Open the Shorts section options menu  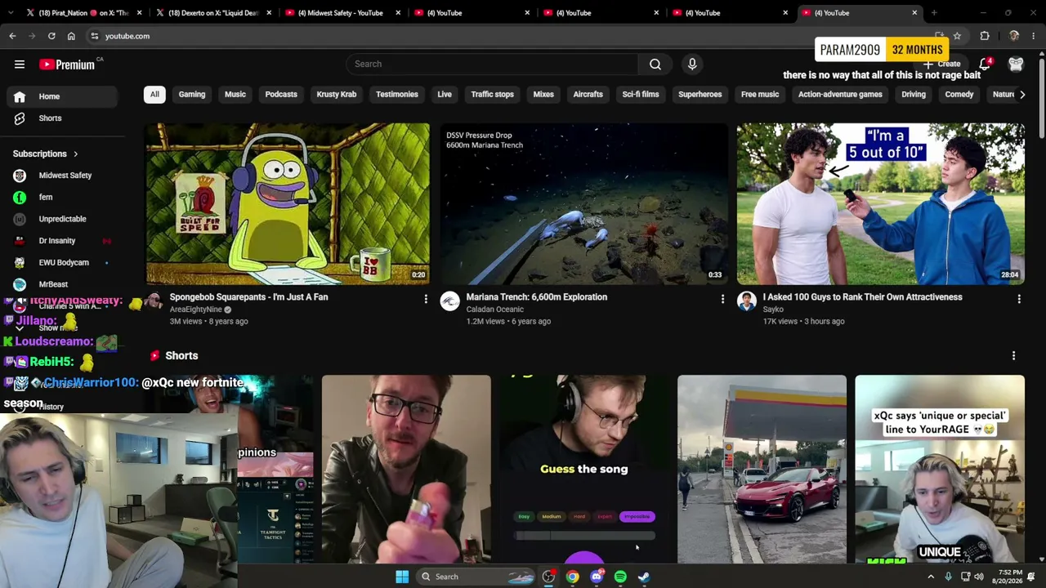[1013, 356]
